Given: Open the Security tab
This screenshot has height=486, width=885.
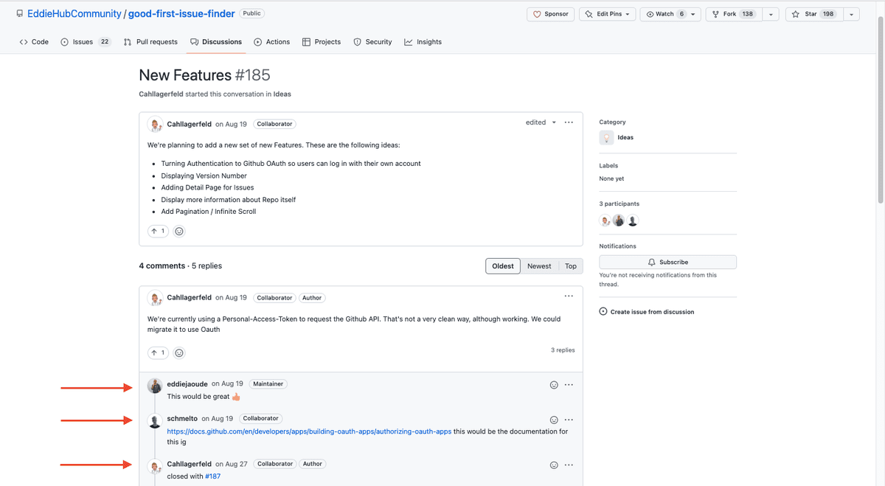Looking at the screenshot, I should tap(372, 42).
